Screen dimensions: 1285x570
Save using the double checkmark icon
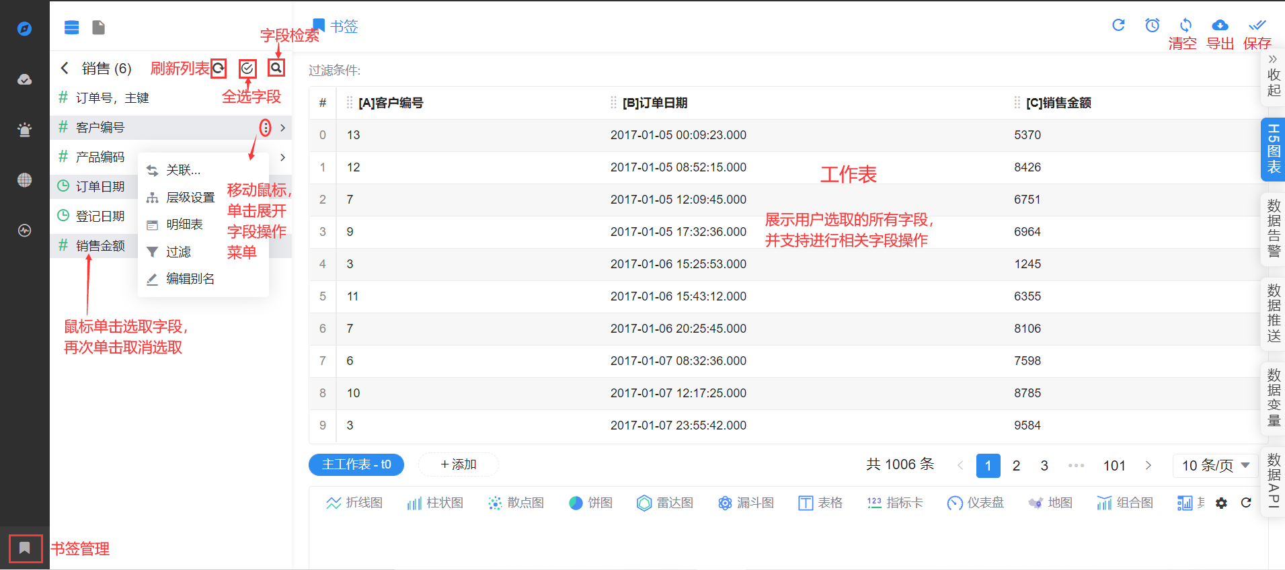click(1257, 26)
